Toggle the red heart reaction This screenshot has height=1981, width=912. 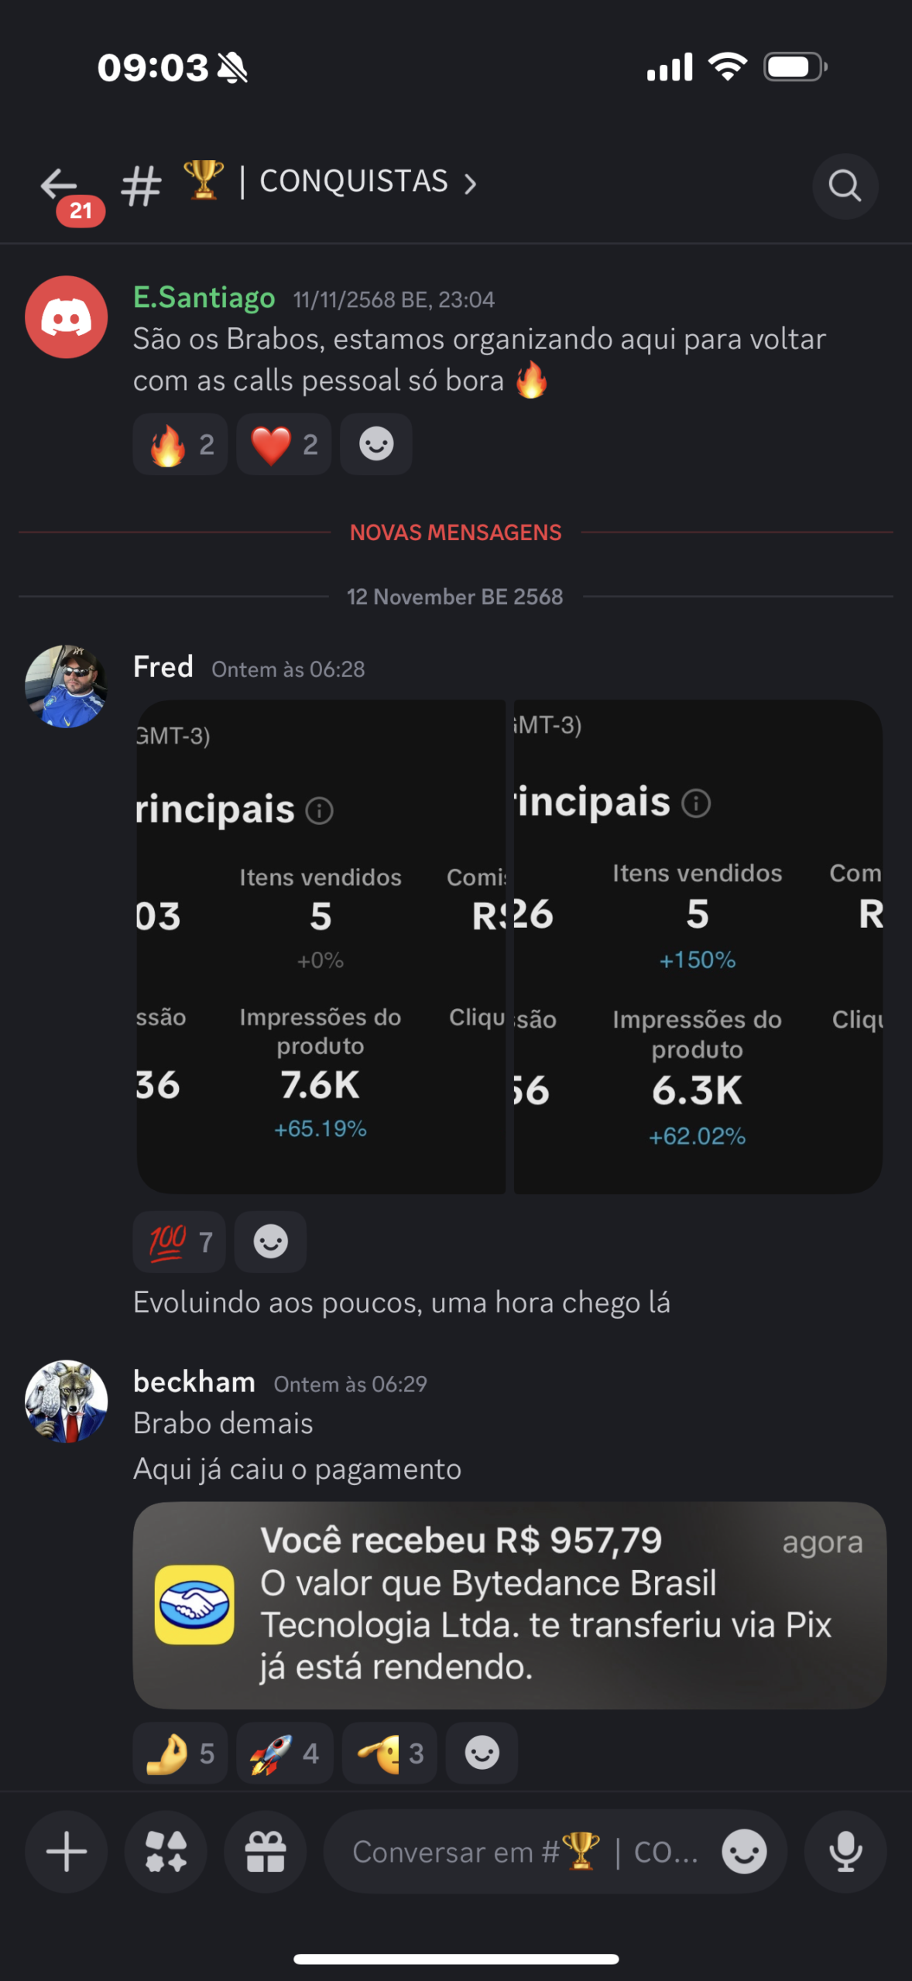[283, 444]
